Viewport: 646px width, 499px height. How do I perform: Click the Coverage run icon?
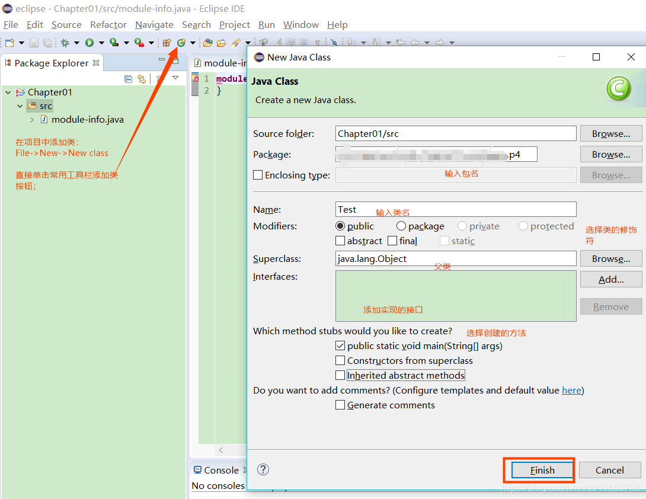coord(114,43)
